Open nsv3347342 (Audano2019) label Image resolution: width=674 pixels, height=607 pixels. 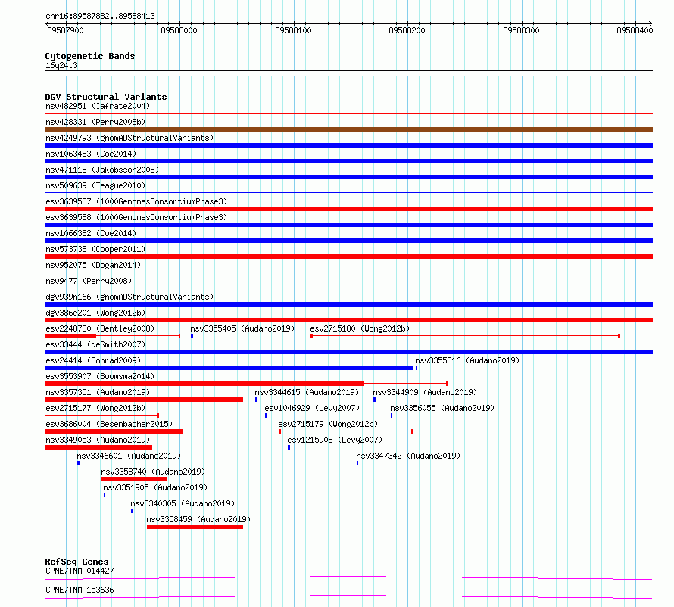(x=408, y=456)
